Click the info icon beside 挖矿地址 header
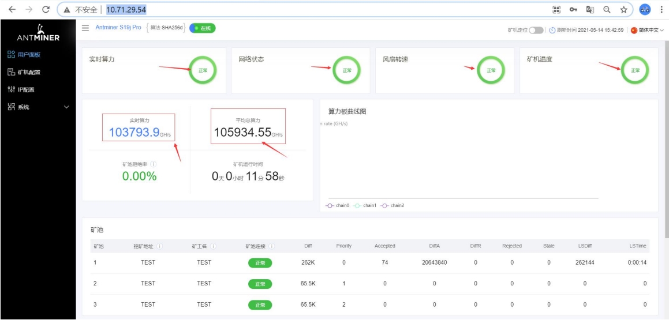The width and height of the screenshot is (669, 320). [159, 246]
